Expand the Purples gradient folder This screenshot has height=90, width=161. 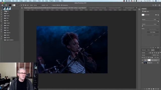(x=4, y=16)
